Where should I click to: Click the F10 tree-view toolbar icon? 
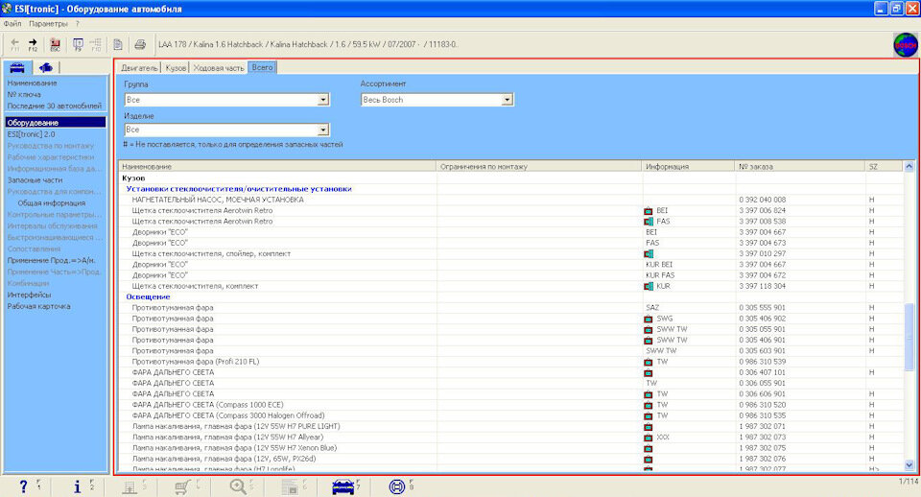[96, 45]
